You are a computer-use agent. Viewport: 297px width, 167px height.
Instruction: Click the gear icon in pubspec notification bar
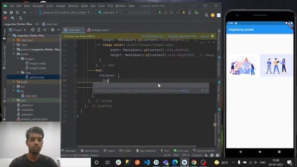click(x=213, y=36)
